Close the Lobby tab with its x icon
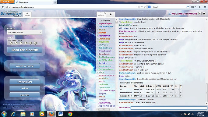208x117 pixels. tap(105, 13)
